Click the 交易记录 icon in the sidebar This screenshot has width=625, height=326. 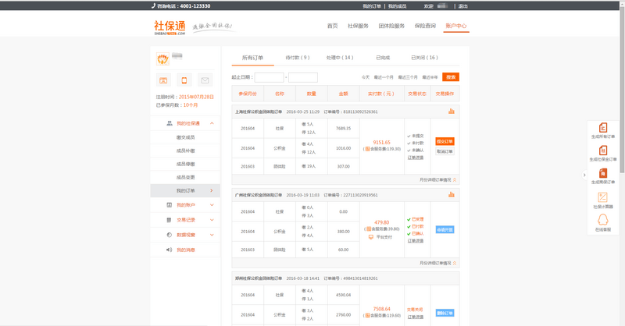pos(169,220)
